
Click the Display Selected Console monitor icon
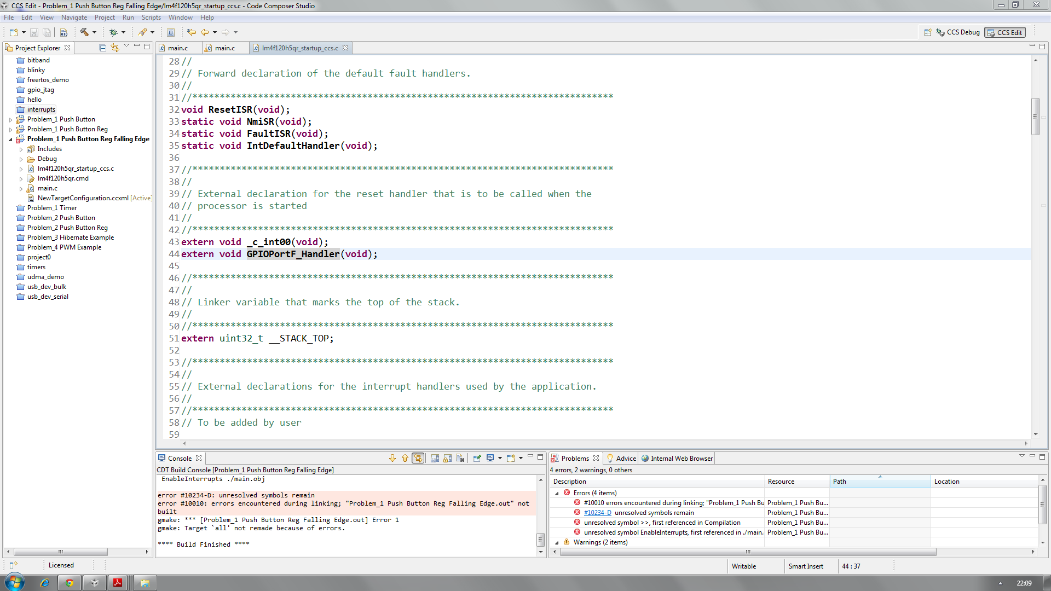pos(490,458)
